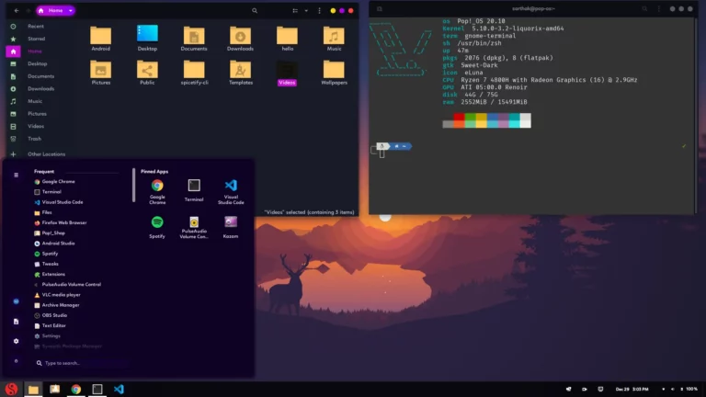Open documents shortcut in app menu sidebar
706x397 pixels.
17,322
